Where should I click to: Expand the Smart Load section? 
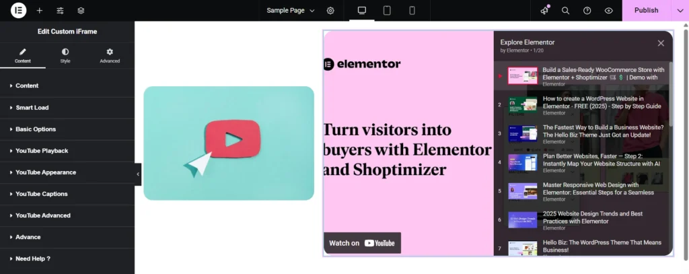(32, 108)
